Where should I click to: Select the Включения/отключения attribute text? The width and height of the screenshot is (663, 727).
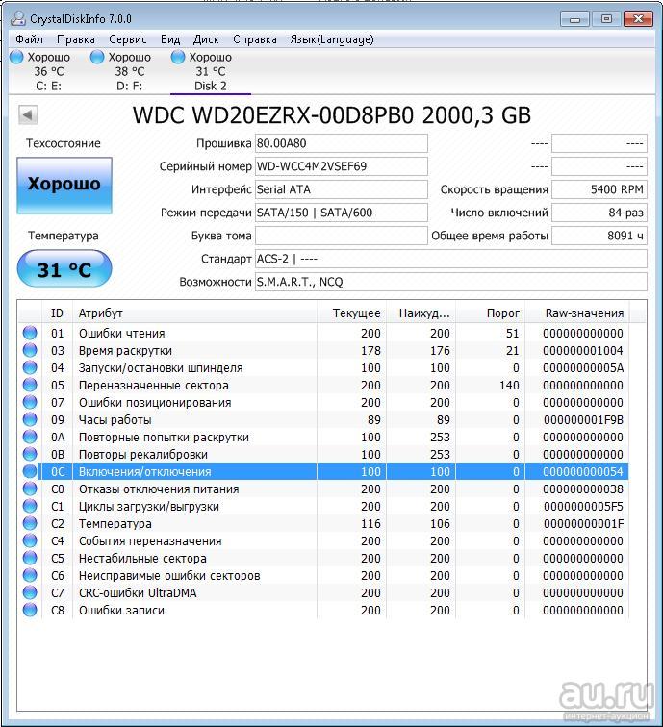pyautogui.click(x=144, y=471)
